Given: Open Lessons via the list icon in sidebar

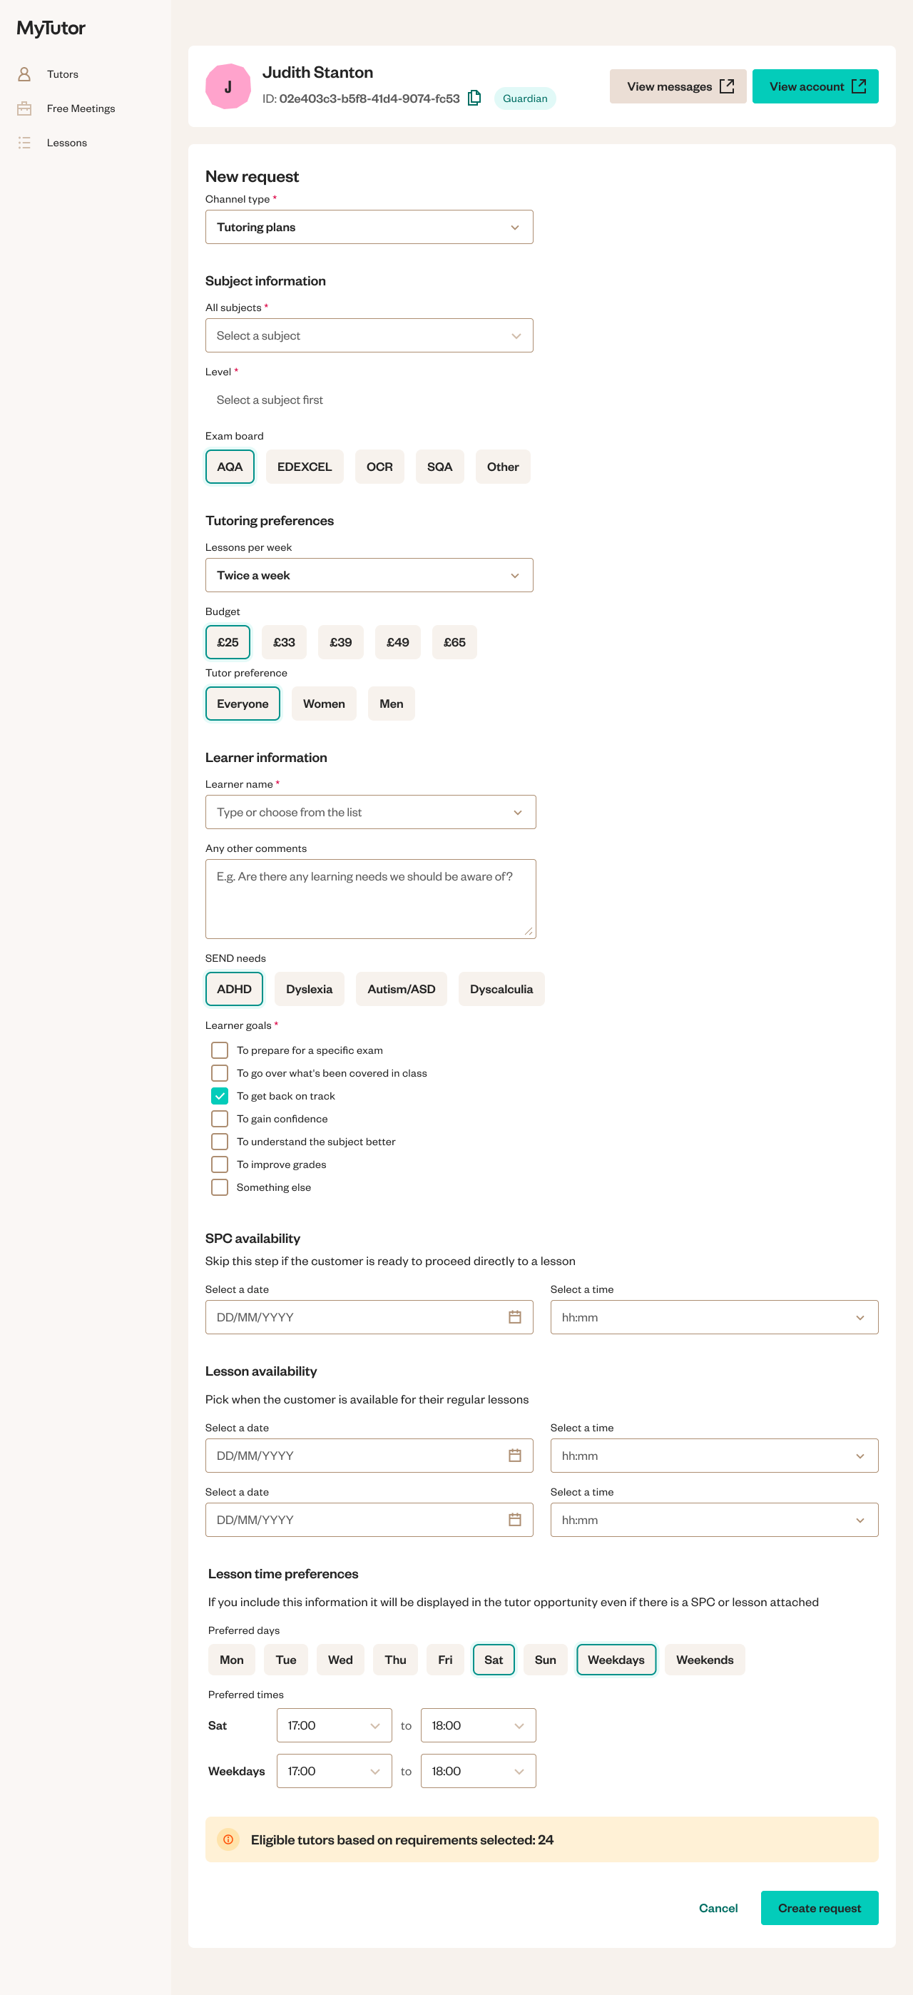Looking at the screenshot, I should [24, 143].
